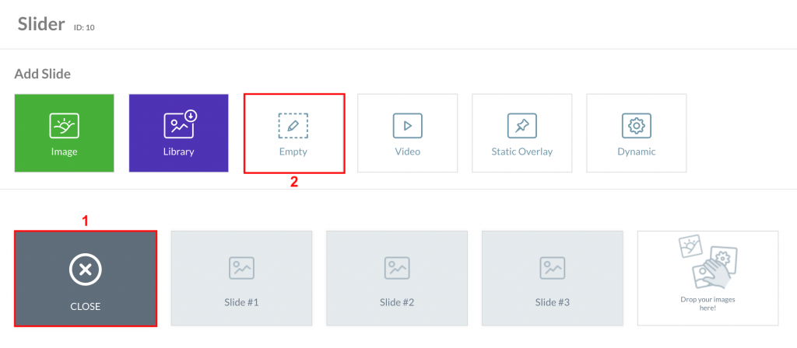Open the Slide #3 label
Screen dimensions: 797x348
point(553,303)
